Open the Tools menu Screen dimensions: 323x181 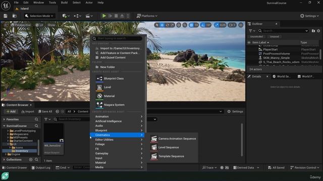pos(52,3)
